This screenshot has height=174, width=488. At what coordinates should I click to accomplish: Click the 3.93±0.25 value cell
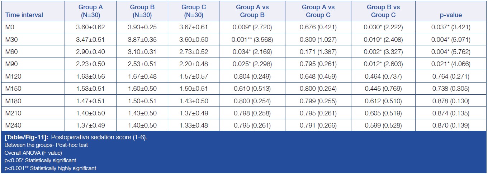tap(142, 27)
